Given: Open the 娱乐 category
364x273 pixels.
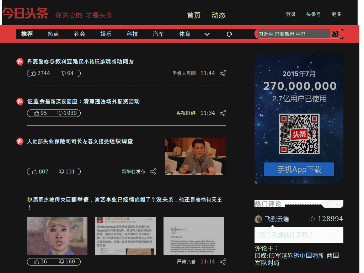Looking at the screenshot, I should 106,34.
